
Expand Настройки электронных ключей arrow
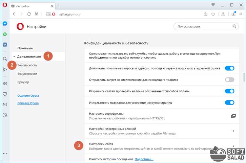coord(234,131)
